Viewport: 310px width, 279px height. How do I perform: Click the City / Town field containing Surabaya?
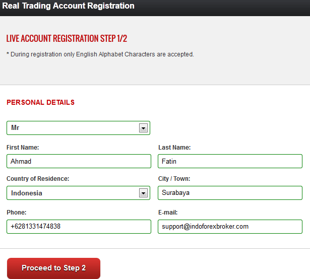pyautogui.click(x=230, y=193)
